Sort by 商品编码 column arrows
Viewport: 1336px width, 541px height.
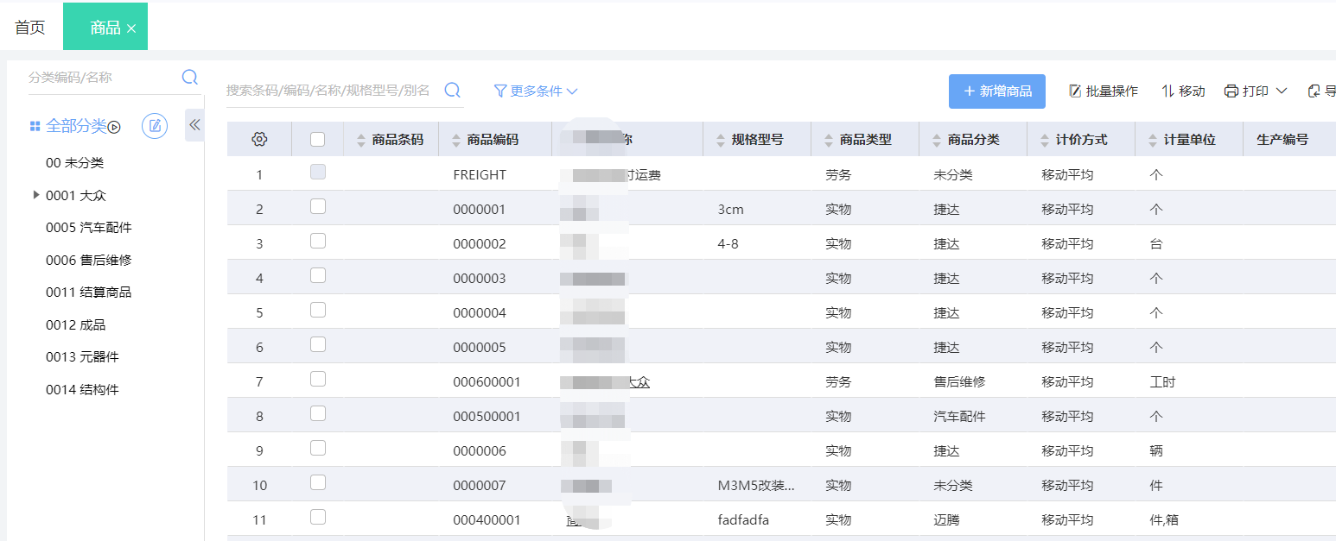click(455, 140)
